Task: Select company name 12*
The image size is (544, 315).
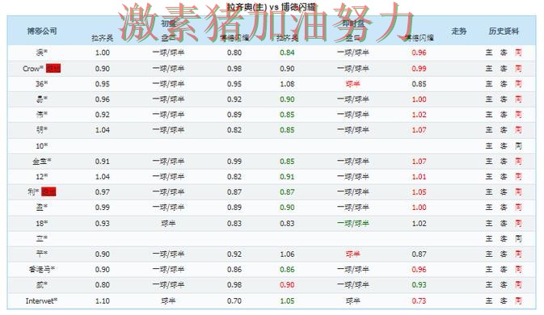Action: (42, 177)
